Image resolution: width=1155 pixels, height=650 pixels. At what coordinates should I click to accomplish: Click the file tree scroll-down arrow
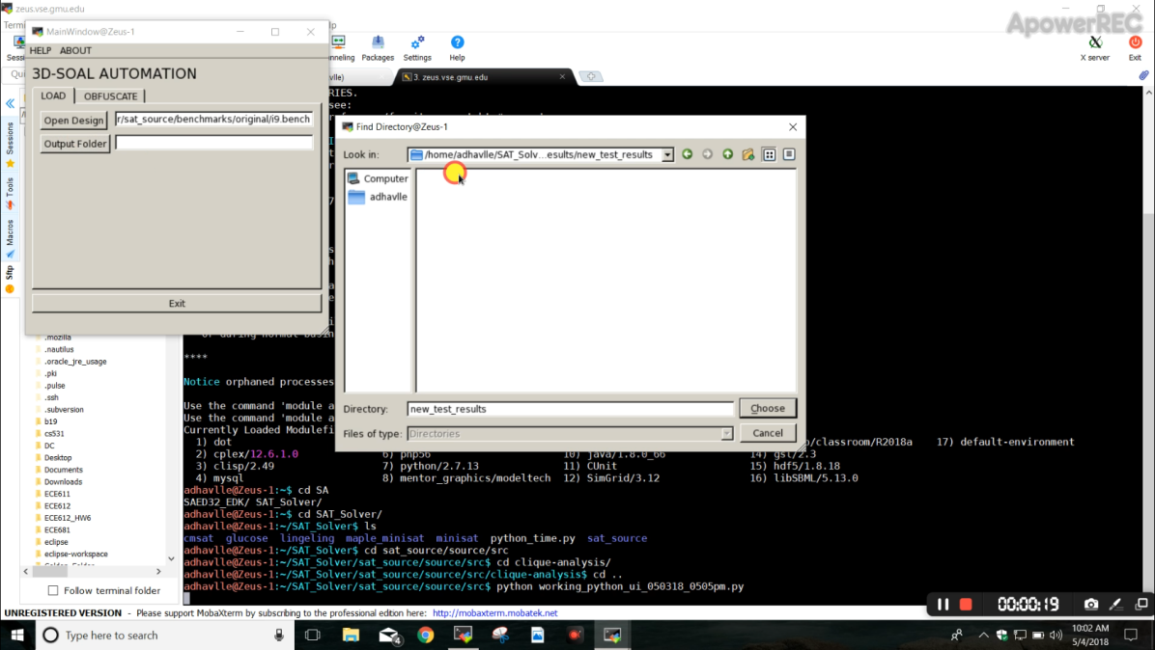point(172,558)
